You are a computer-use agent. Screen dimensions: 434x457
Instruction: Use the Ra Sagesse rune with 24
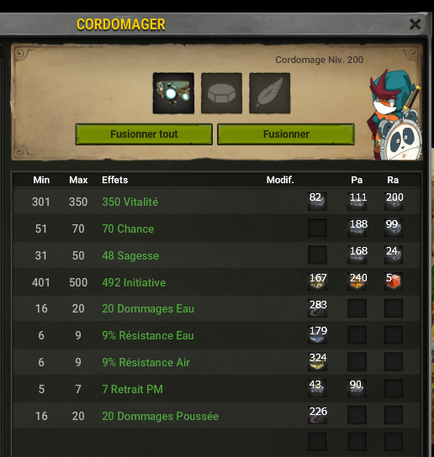394,255
